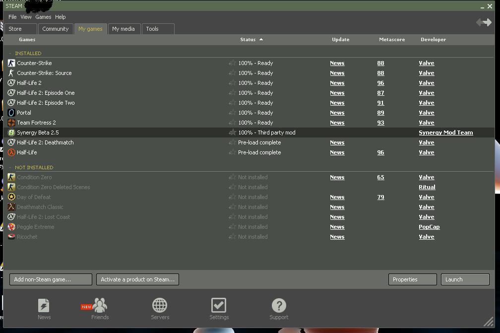Open the Settings checkmark icon
This screenshot has height=333, width=500.
(219, 305)
